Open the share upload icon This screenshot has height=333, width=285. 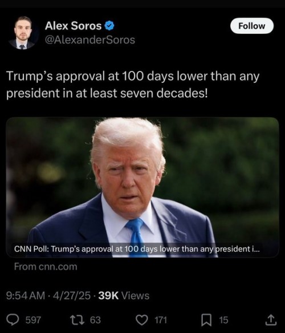point(271,320)
